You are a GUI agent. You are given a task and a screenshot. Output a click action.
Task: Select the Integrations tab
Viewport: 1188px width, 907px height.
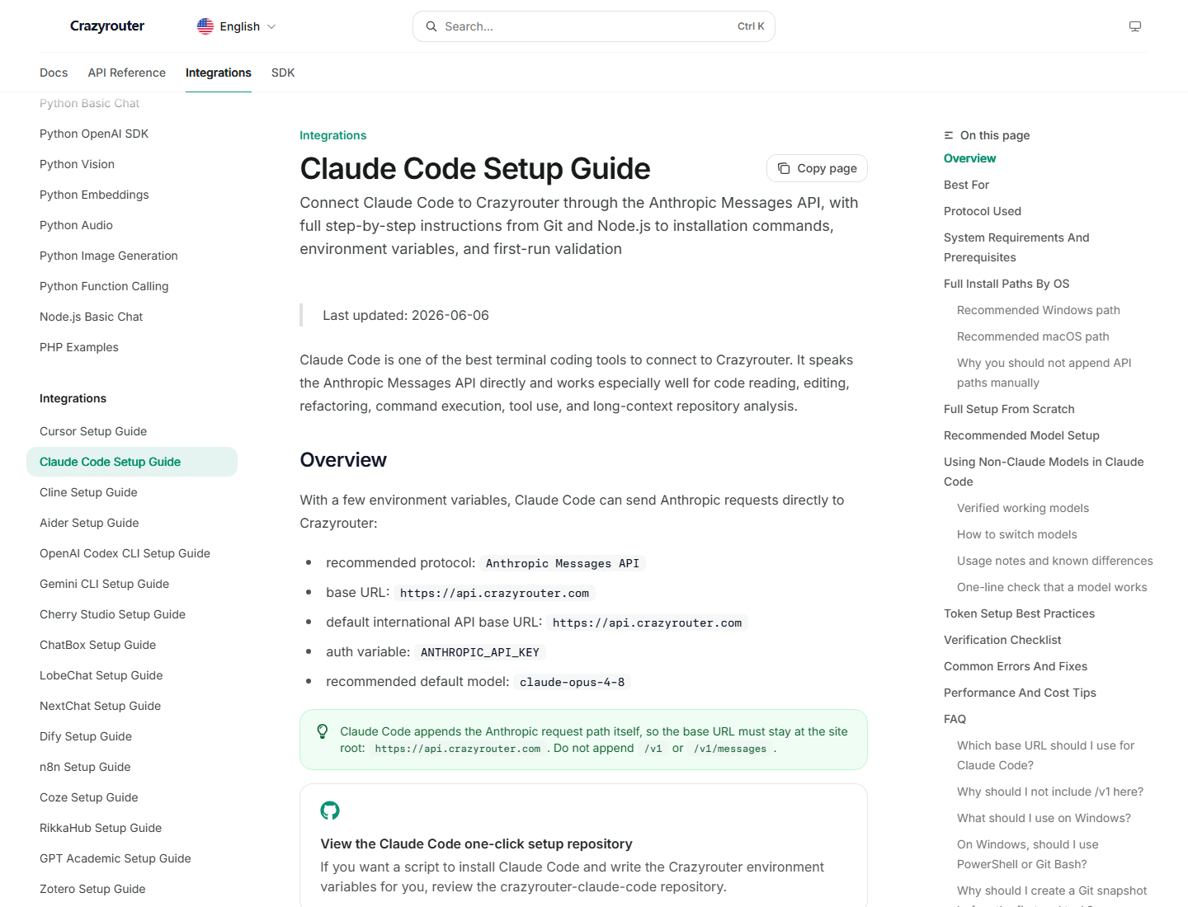219,73
